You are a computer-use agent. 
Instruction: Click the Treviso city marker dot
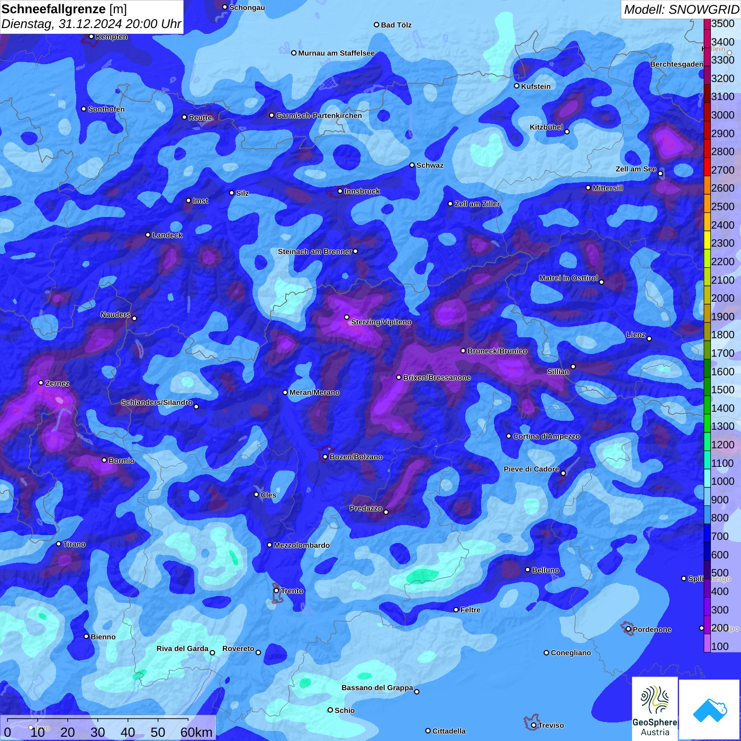click(534, 725)
